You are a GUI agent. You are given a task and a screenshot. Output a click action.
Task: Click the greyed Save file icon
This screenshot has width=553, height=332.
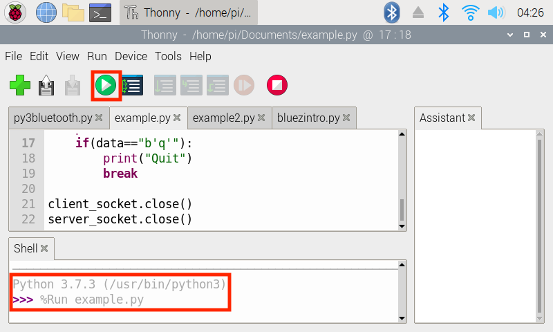[73, 85]
